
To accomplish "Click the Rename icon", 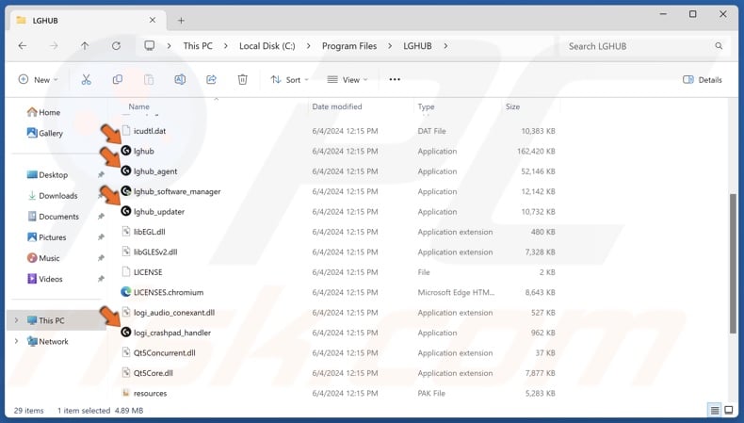I will pyautogui.click(x=180, y=80).
